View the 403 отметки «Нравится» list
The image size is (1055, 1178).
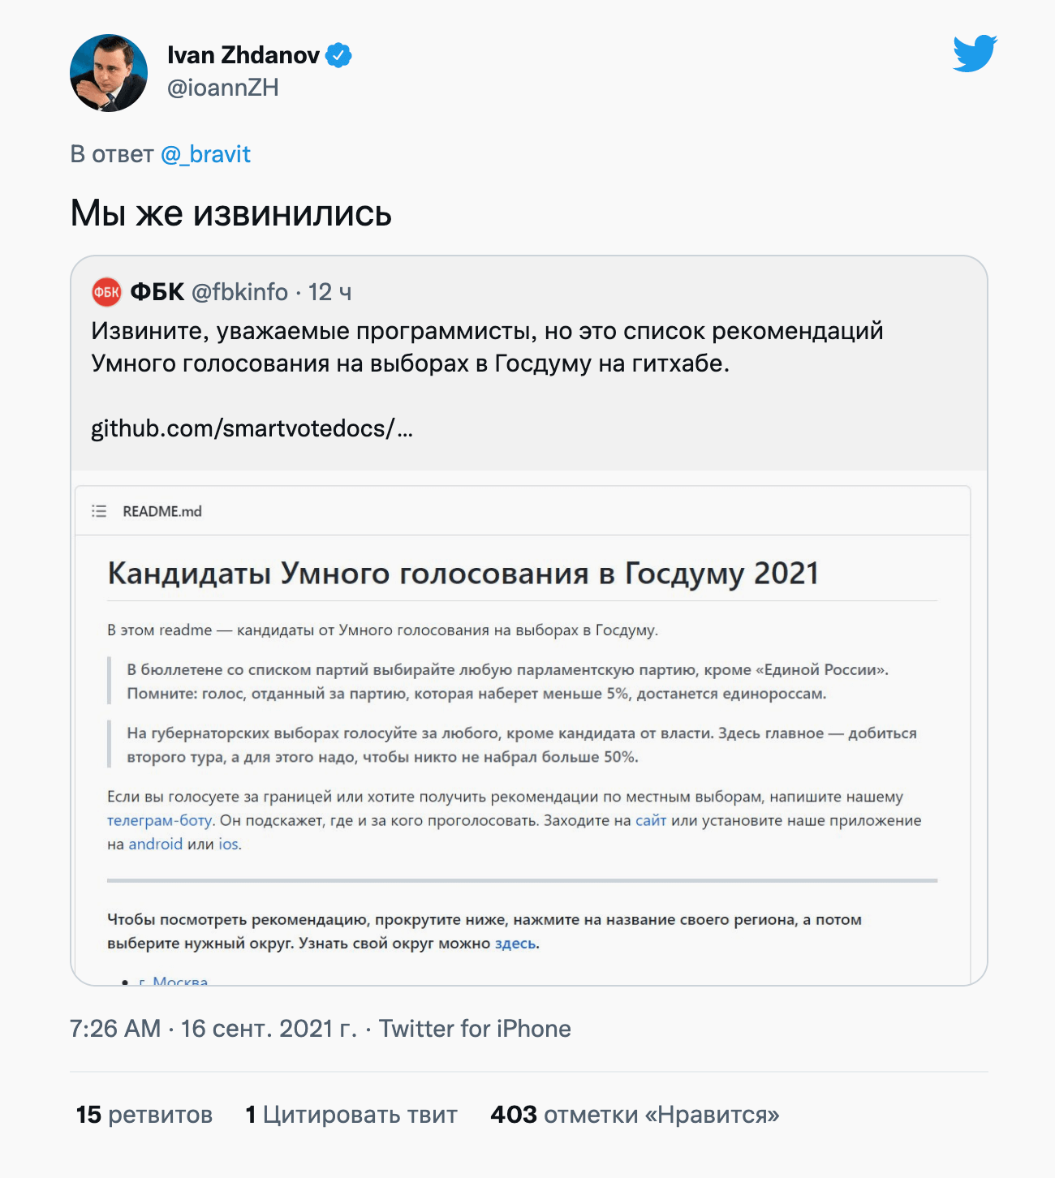(635, 1115)
